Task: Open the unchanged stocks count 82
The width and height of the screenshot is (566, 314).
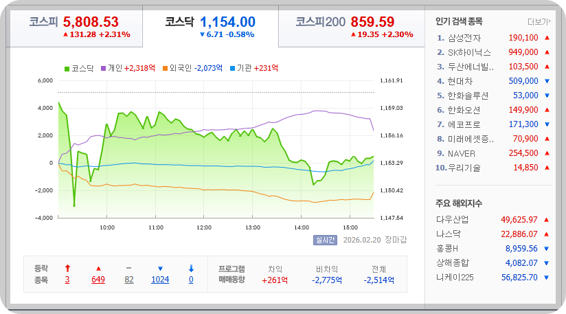Action: 129,280
